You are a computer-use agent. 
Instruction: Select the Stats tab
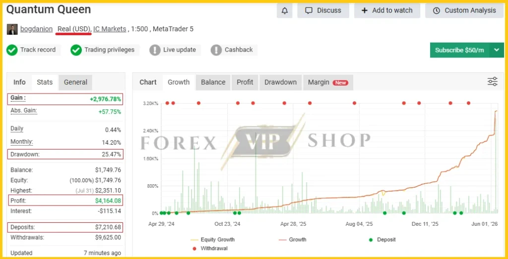pos(45,82)
